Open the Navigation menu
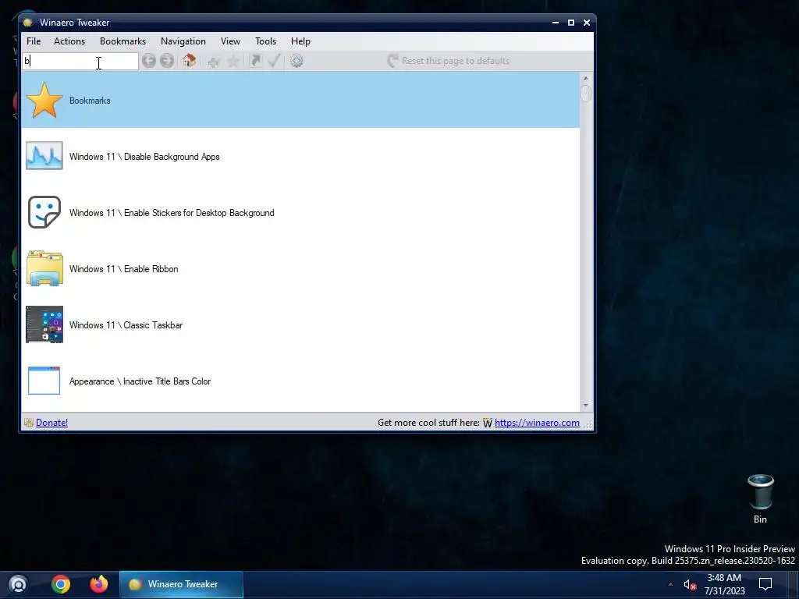The image size is (799, 599). (x=183, y=41)
